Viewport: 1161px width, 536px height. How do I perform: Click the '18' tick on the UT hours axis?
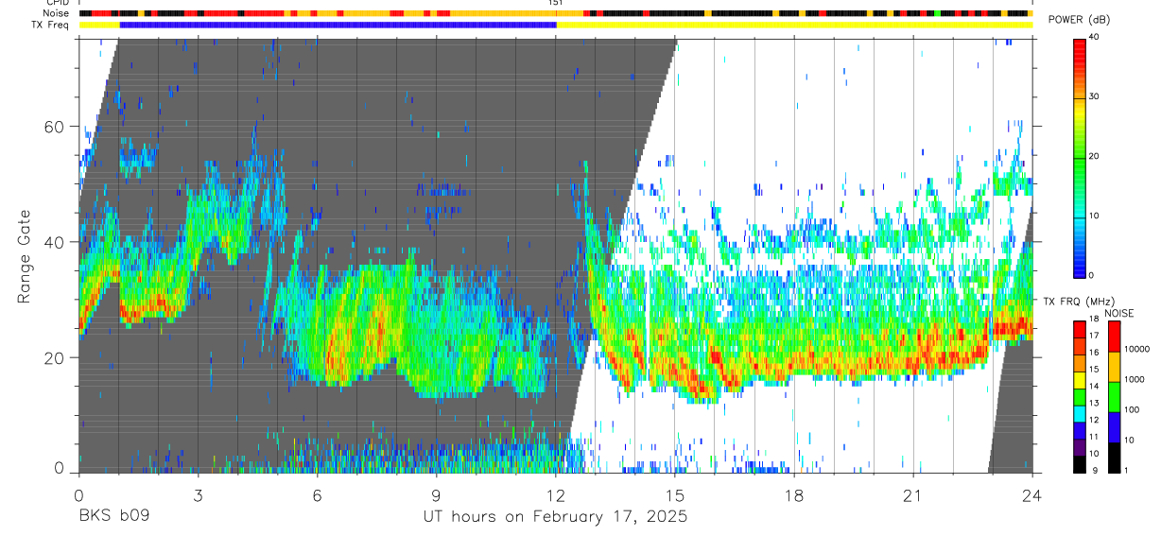click(794, 495)
